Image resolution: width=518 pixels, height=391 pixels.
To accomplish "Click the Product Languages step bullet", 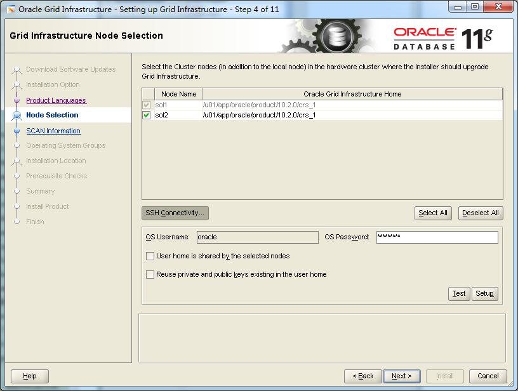I will click(x=17, y=100).
